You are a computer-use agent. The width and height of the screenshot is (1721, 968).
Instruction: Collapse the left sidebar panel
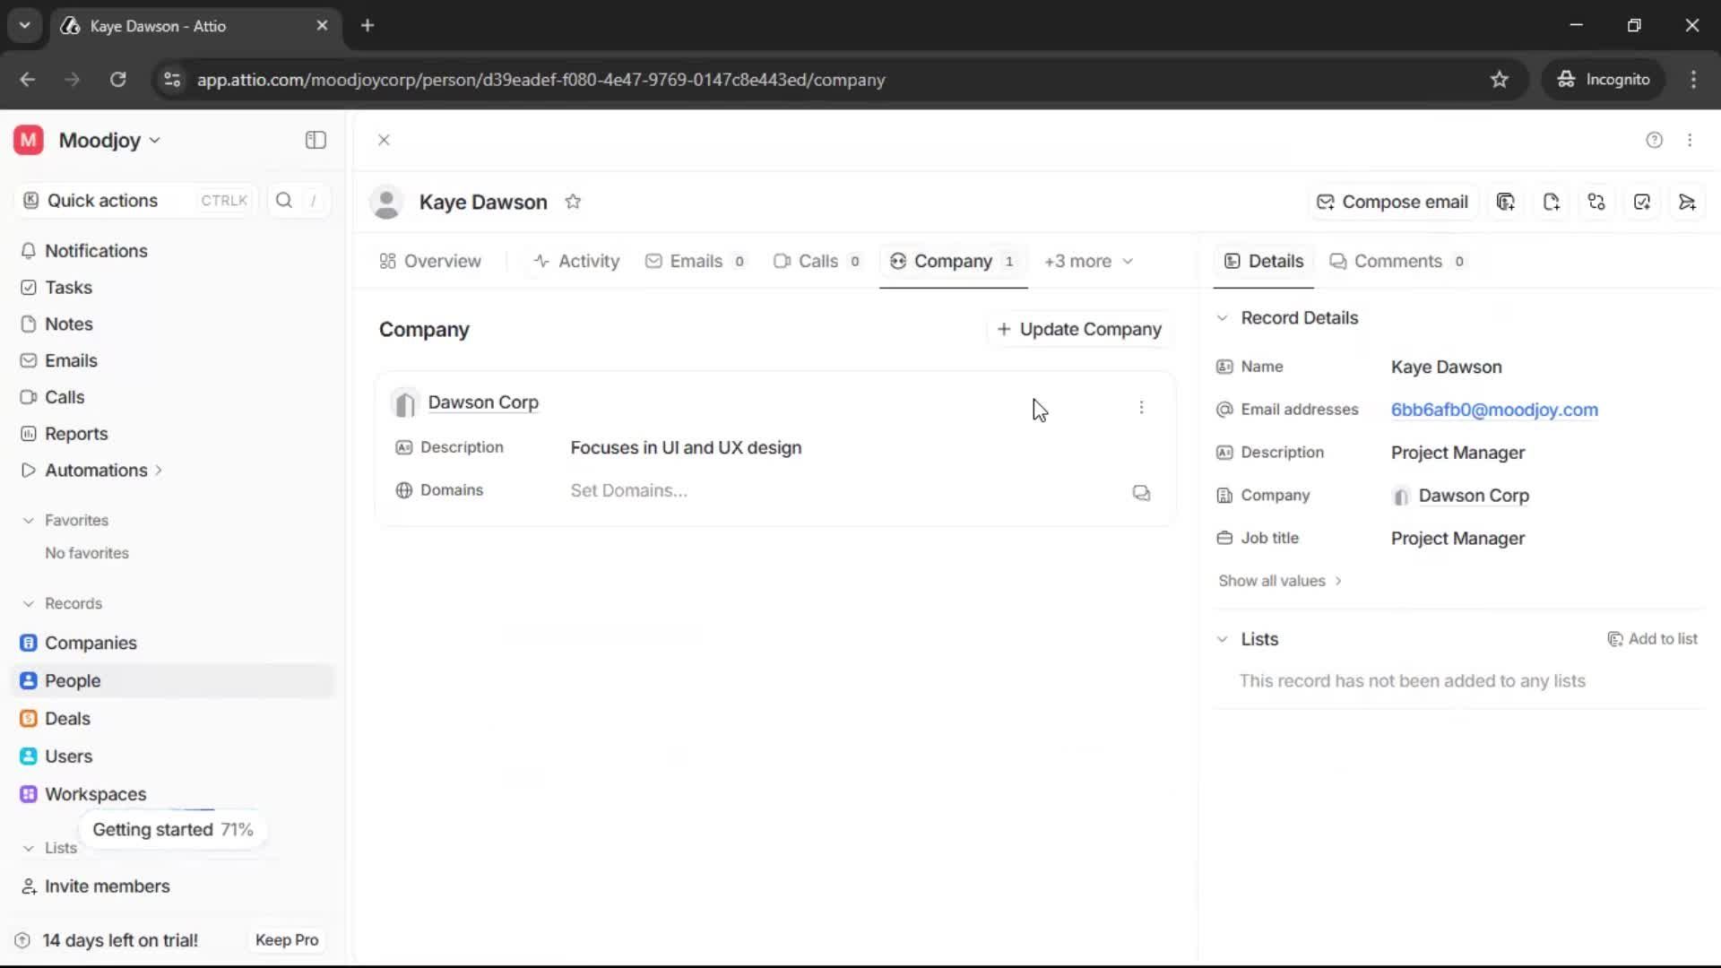click(x=315, y=140)
